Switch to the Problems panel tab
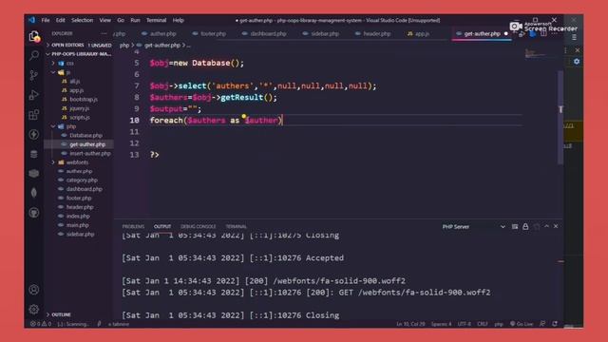Screen dimensions: 608x342 (x=133, y=226)
